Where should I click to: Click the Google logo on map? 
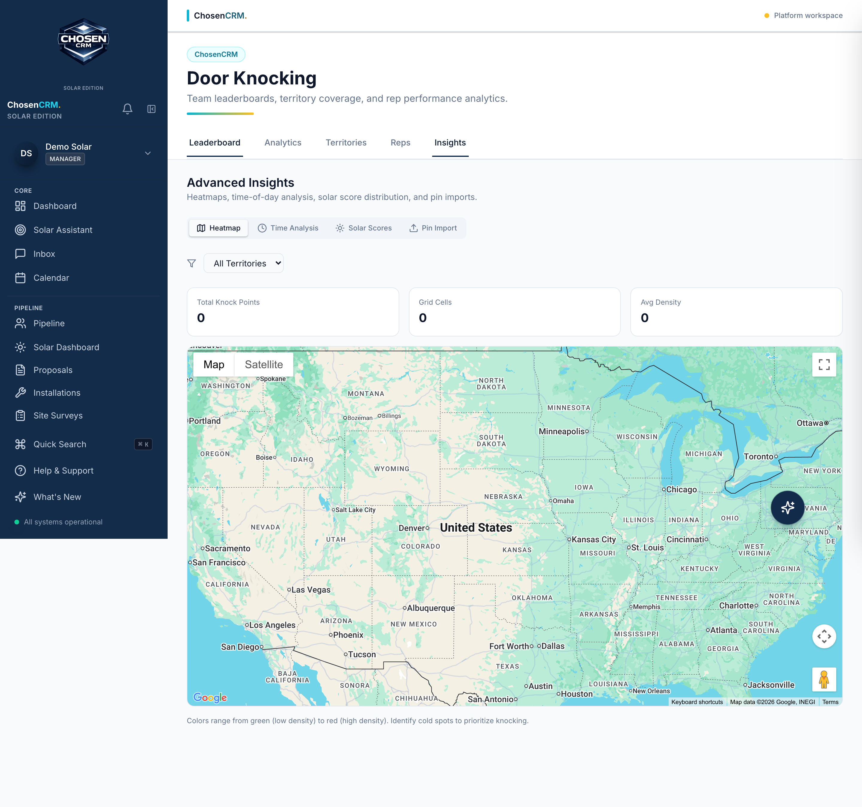point(210,698)
